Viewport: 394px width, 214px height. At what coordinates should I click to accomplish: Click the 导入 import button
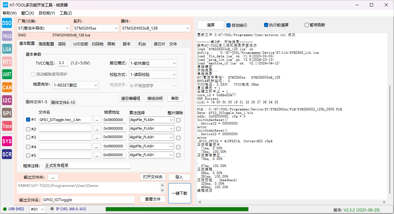[179, 177]
